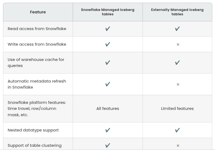Image resolution: width=215 pixels, height=152 pixels.
Task: Click the Externally Managed warehouse cache checkmark
Action: click(x=177, y=63)
